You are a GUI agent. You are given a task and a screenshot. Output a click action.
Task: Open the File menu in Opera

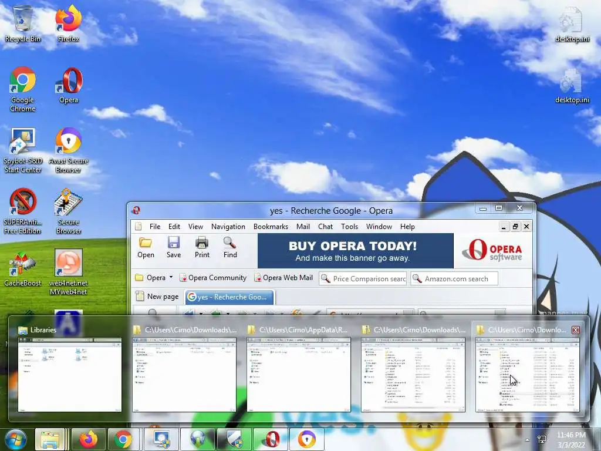click(x=155, y=227)
